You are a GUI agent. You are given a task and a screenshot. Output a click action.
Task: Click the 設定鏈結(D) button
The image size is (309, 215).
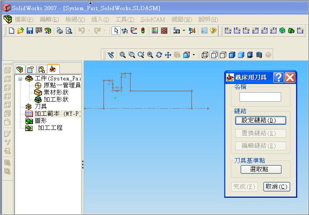tap(260, 120)
